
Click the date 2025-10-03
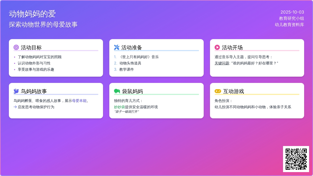click(292, 12)
